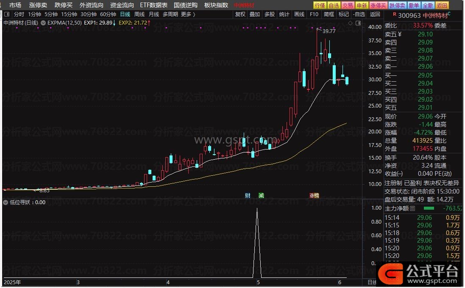Viewport: 465px width, 288px height.
Task: Switch to the 分时 chart period
Action: click(19, 14)
